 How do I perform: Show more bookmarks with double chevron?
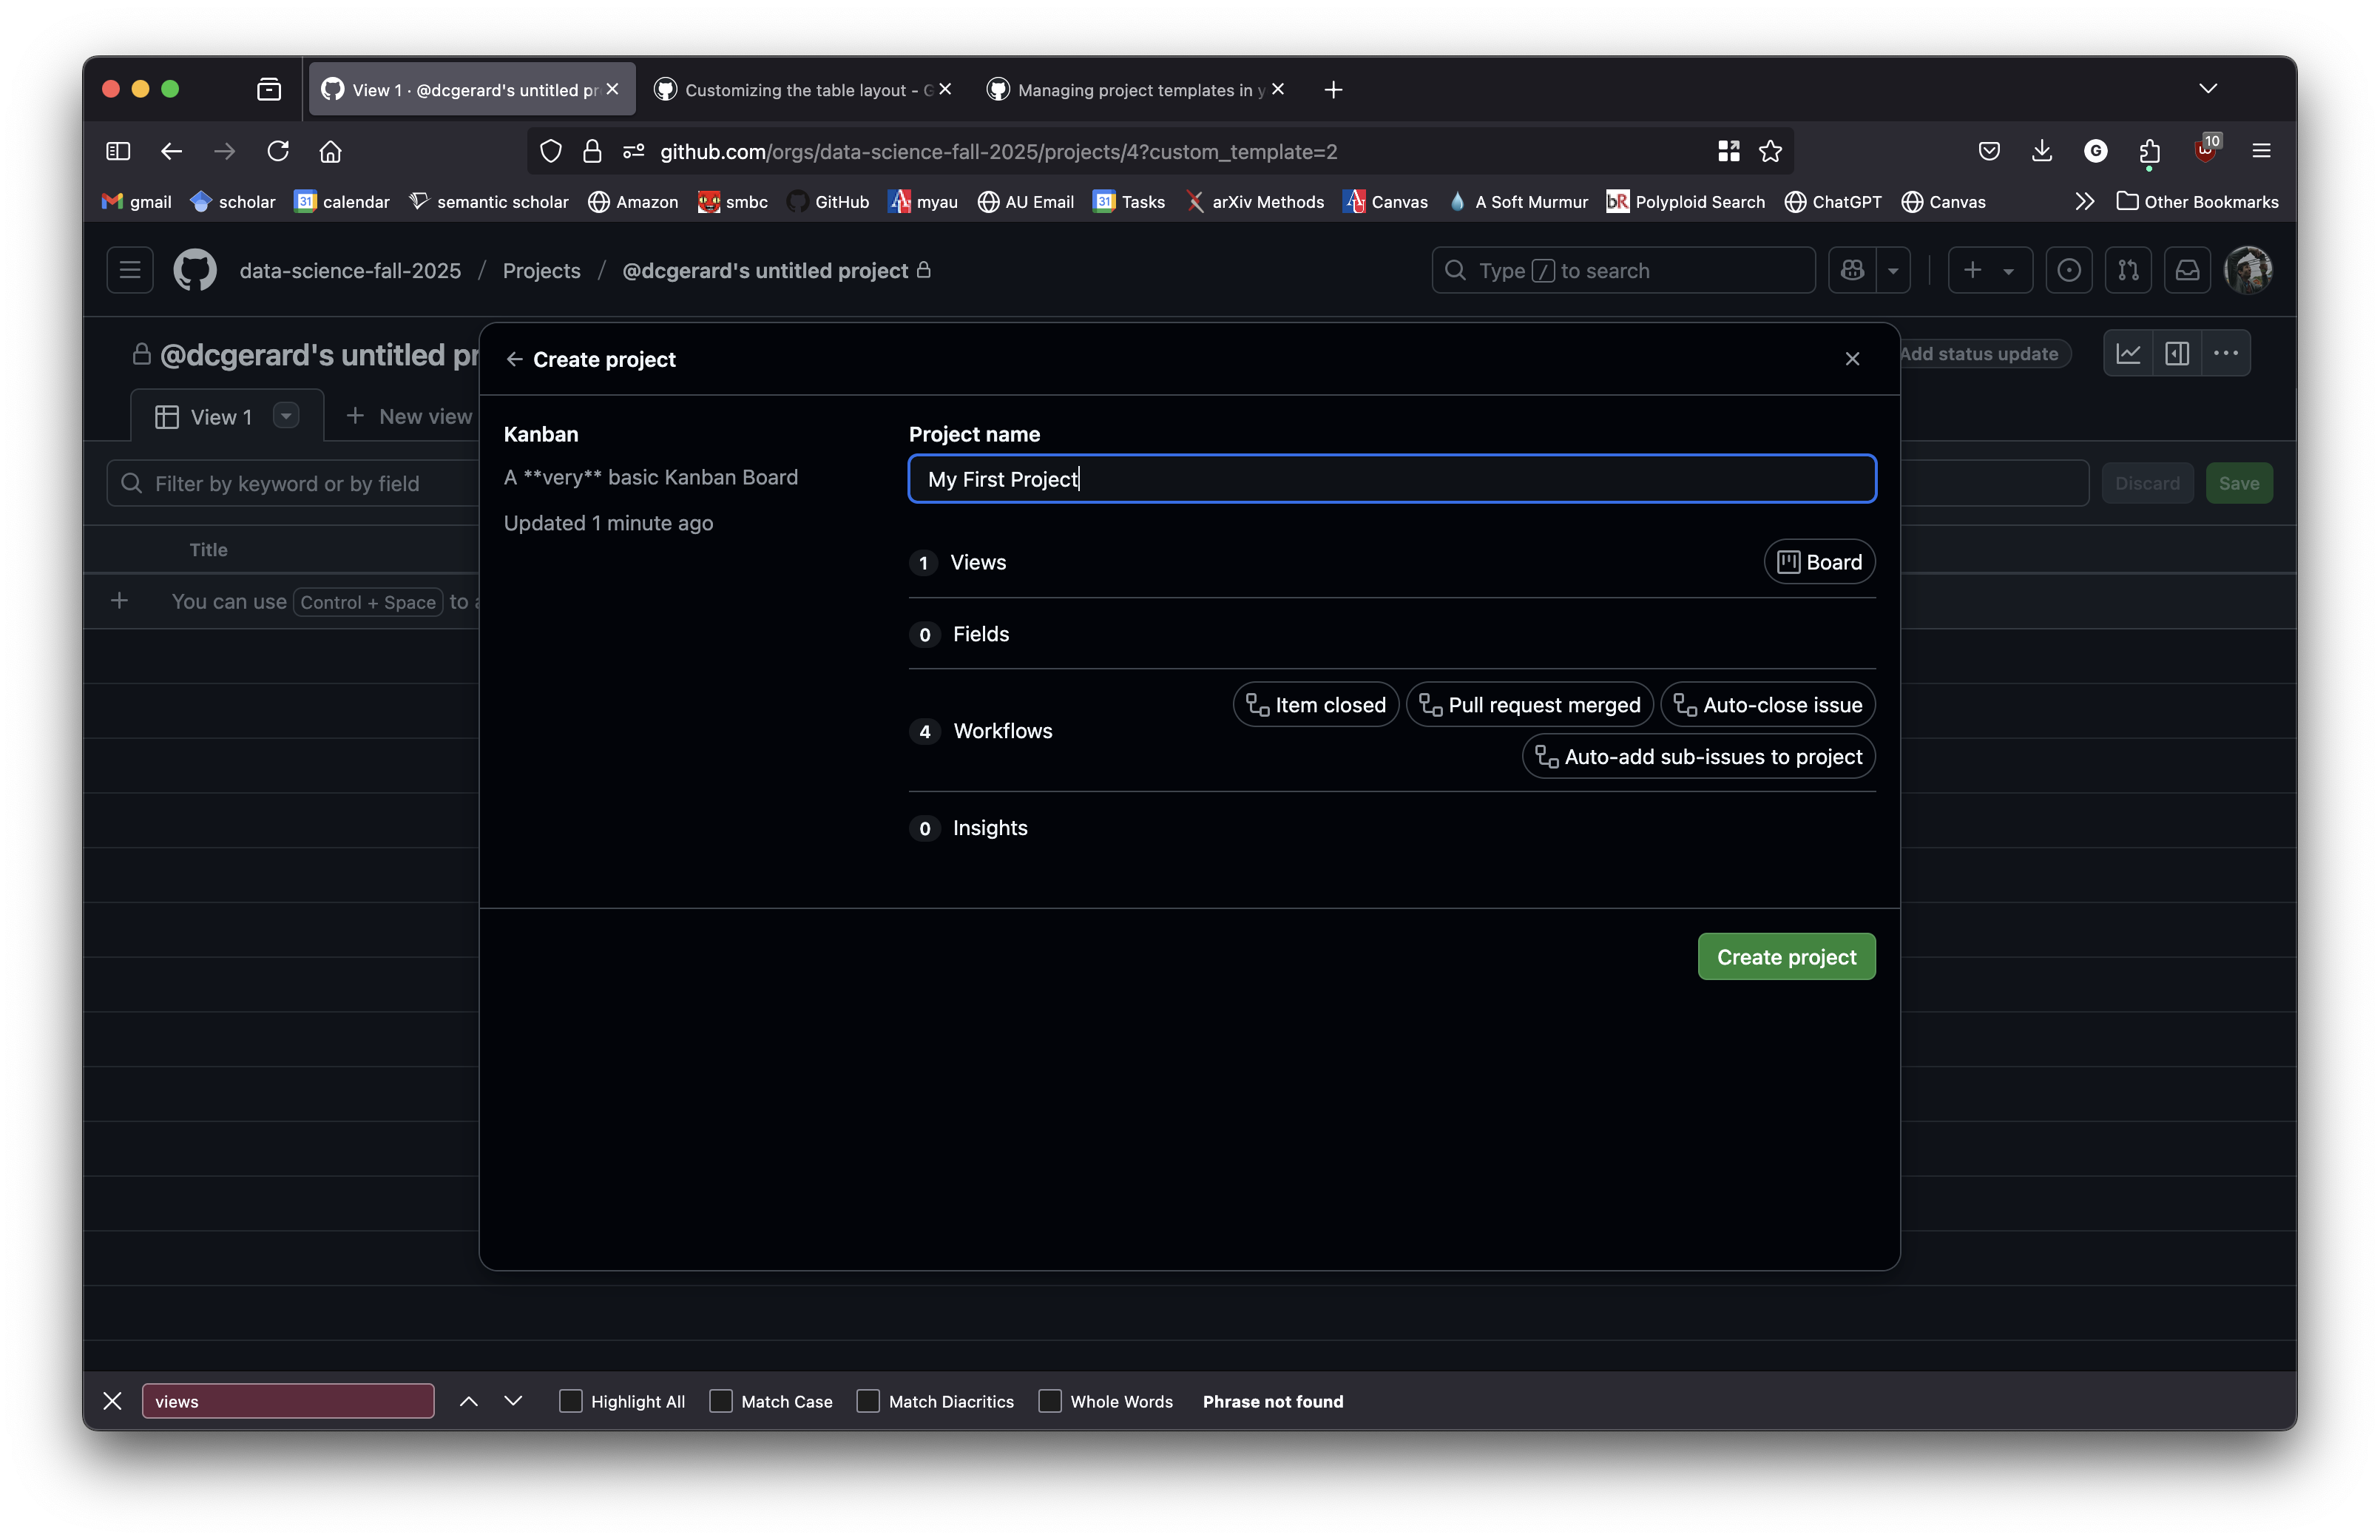2084,202
